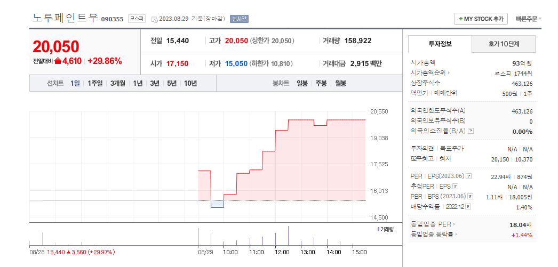The height and width of the screenshot is (267, 558).
Task: Click 시가 value 17,150
Action: pos(177,64)
